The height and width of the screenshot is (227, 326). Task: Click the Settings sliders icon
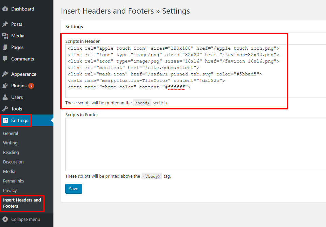pyautogui.click(x=5, y=120)
